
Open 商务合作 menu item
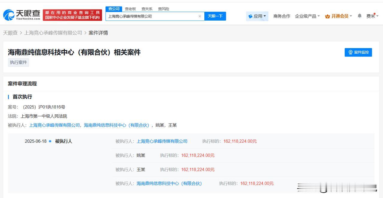282,16
